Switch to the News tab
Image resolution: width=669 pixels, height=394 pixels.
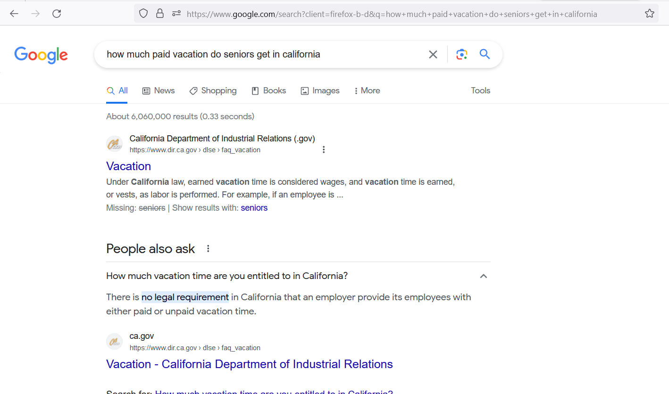[159, 90]
